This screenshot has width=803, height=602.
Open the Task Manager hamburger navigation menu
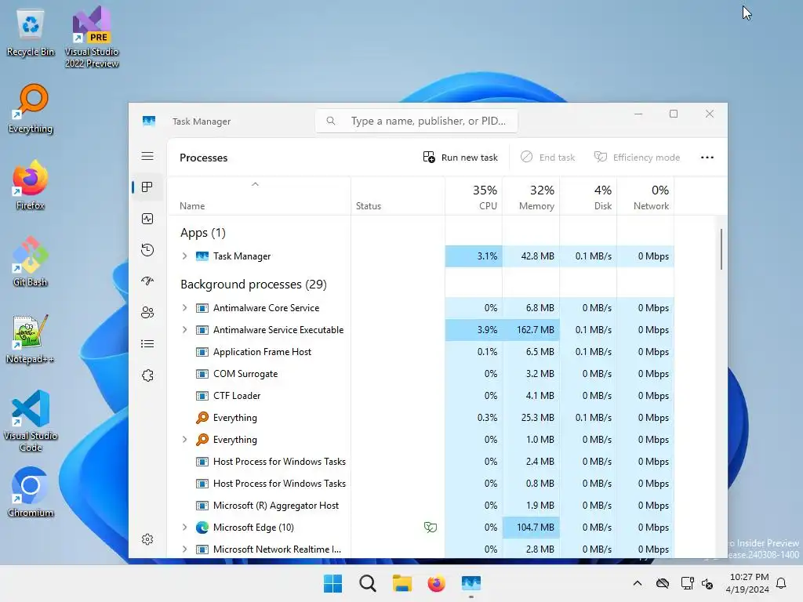point(147,156)
